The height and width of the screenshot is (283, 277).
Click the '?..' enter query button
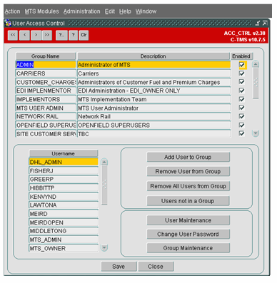[61, 35]
